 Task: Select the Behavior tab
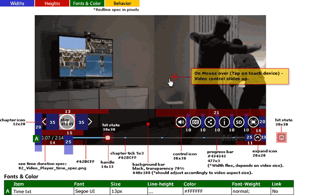122,3
